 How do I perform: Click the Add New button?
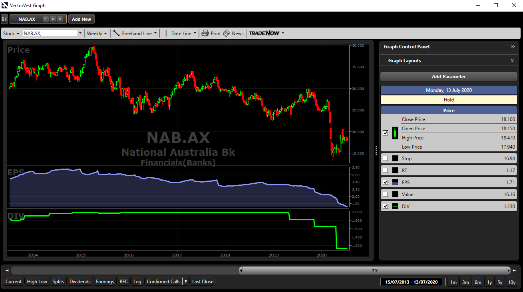pos(82,19)
